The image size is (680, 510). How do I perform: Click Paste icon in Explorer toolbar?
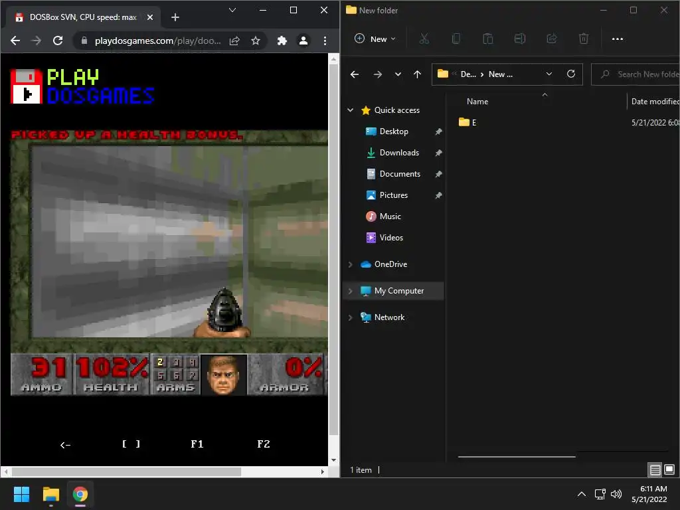pos(488,39)
